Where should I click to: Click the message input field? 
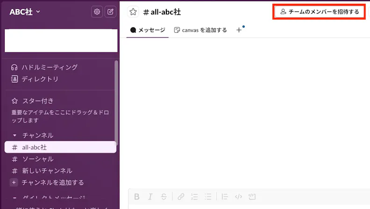pyautogui.click(x=249, y=206)
